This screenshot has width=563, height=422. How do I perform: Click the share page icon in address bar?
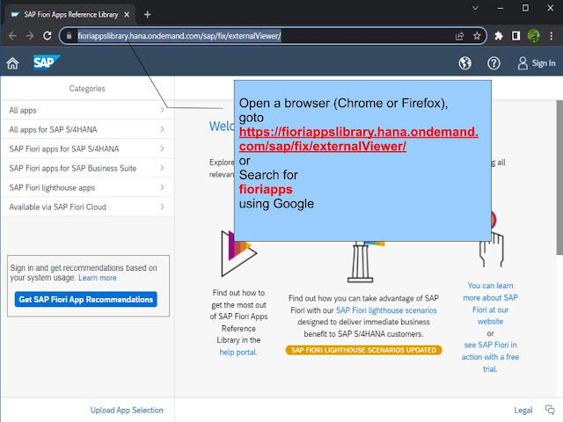(459, 36)
